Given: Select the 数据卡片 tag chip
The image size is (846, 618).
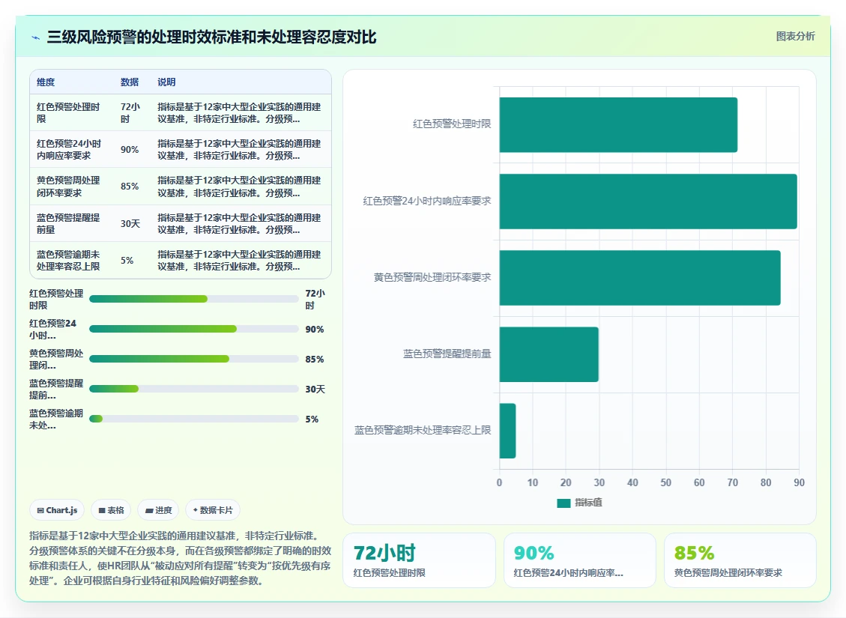Looking at the screenshot, I should tap(213, 510).
